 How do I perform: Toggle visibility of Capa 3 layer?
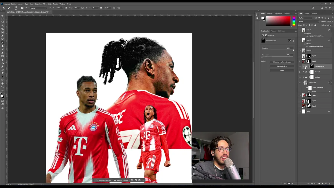300,101
